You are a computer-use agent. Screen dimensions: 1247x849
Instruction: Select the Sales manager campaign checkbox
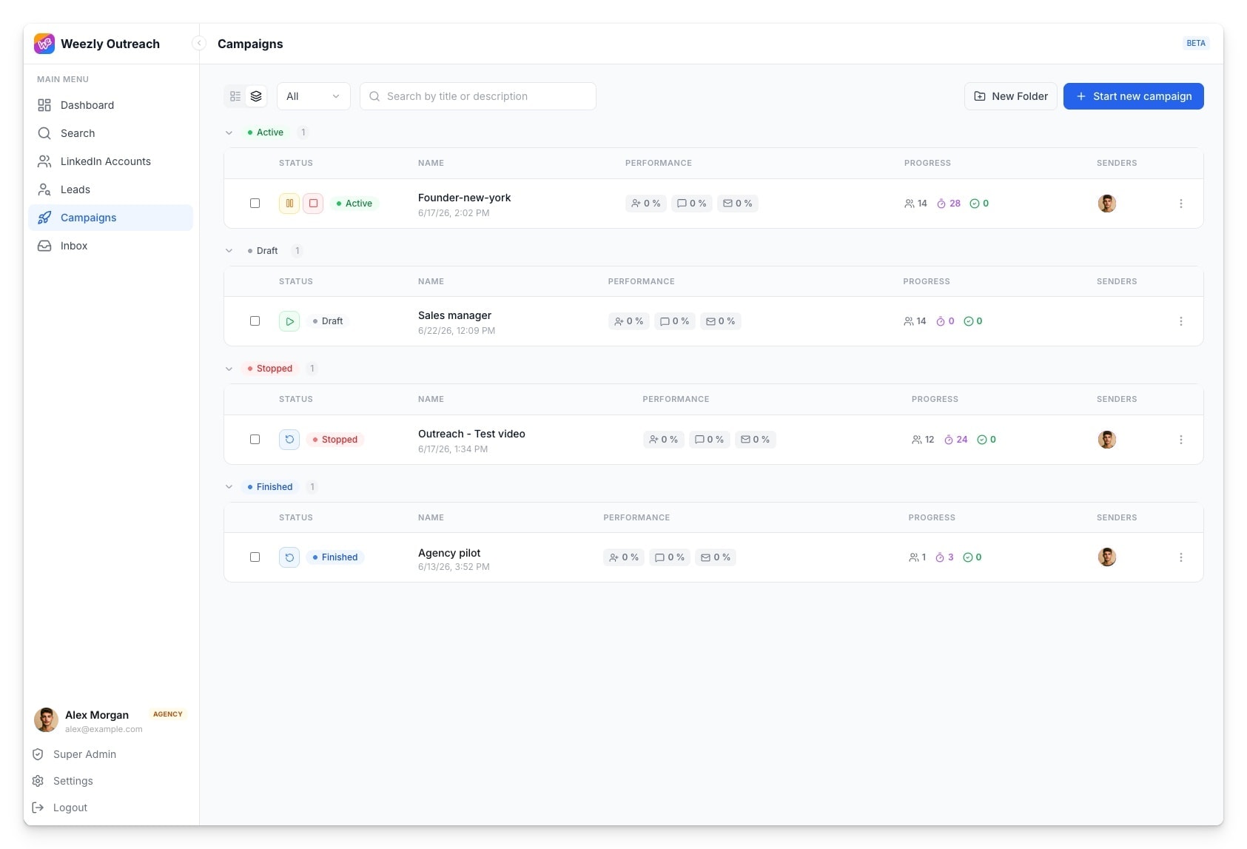255,321
